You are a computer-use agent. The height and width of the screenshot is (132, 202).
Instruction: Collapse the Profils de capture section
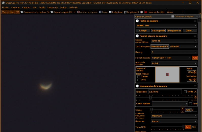point(137,21)
